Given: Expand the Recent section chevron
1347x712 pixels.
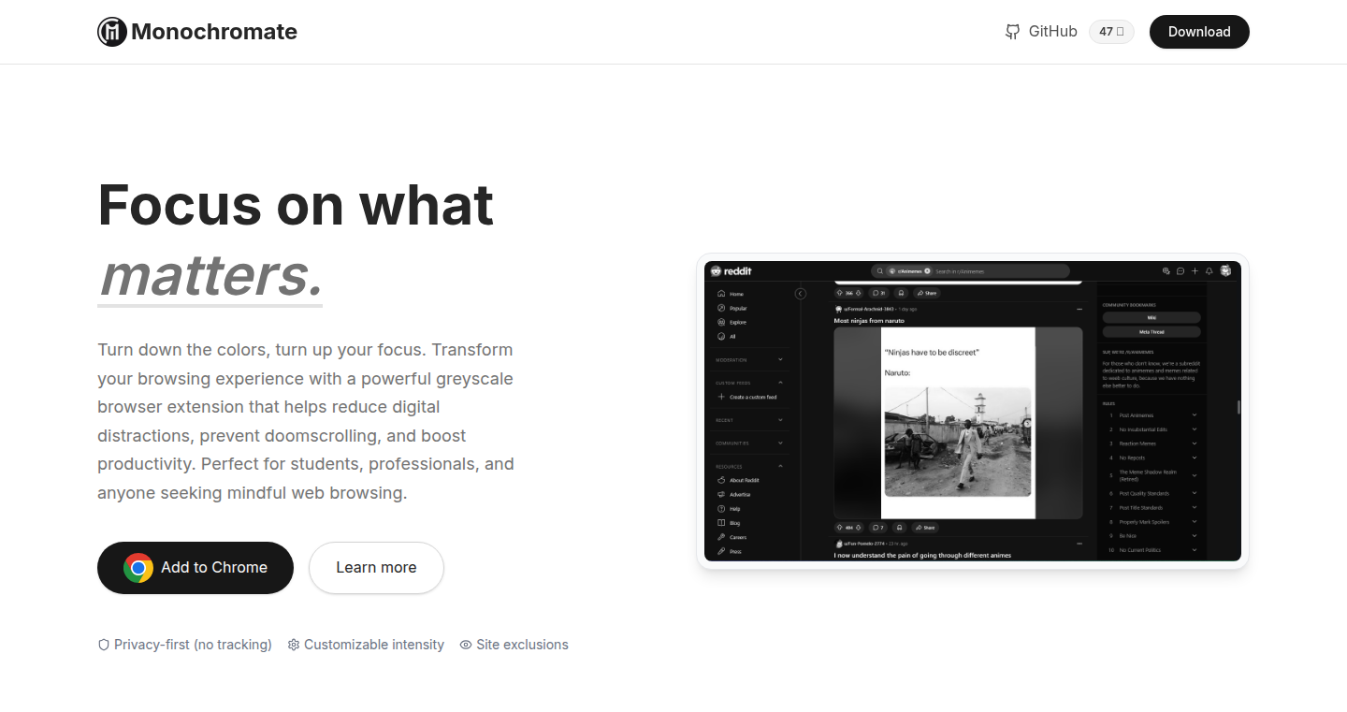Looking at the screenshot, I should click(x=780, y=420).
